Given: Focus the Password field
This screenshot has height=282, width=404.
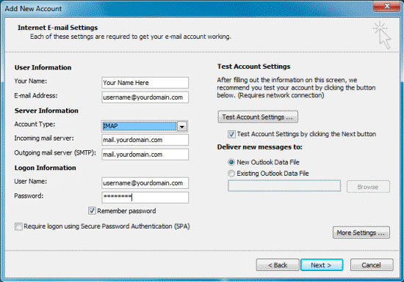Looking at the screenshot, I should click(x=145, y=197).
